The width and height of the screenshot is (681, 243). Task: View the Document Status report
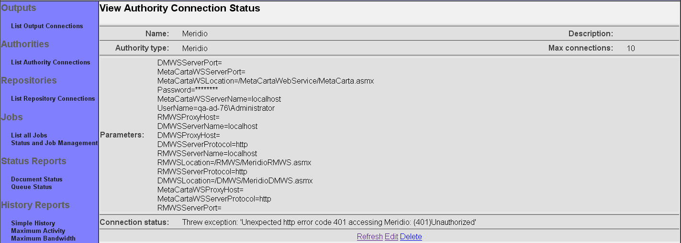36,180
